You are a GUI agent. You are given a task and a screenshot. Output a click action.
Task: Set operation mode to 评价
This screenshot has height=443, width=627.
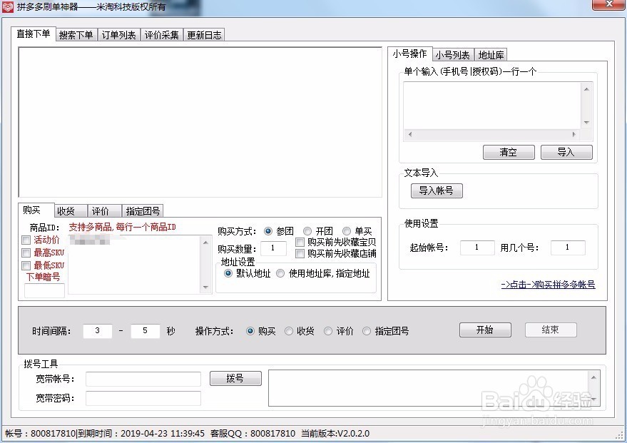click(327, 331)
